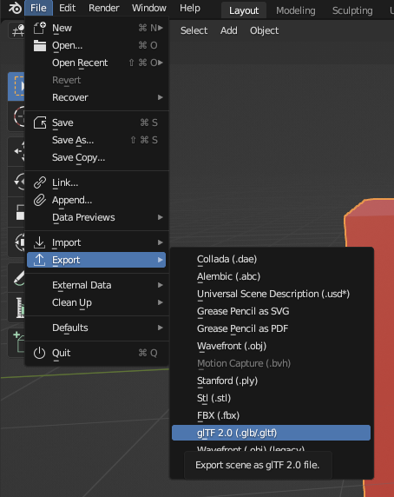The image size is (394, 497).
Task: Click the New file icon
Action: click(x=40, y=28)
